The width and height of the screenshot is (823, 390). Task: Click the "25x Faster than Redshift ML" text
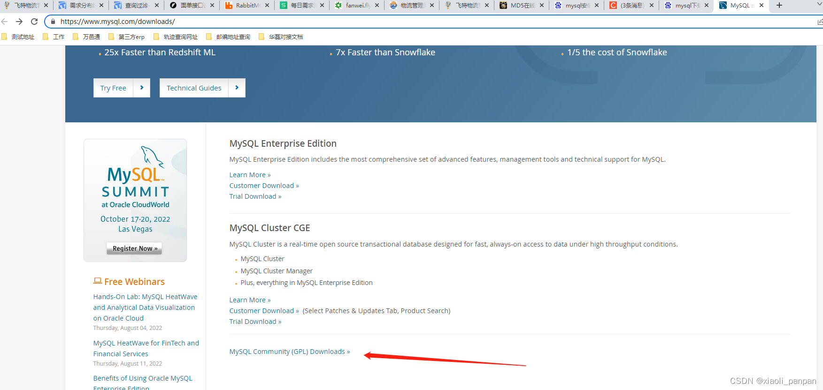[x=160, y=52]
